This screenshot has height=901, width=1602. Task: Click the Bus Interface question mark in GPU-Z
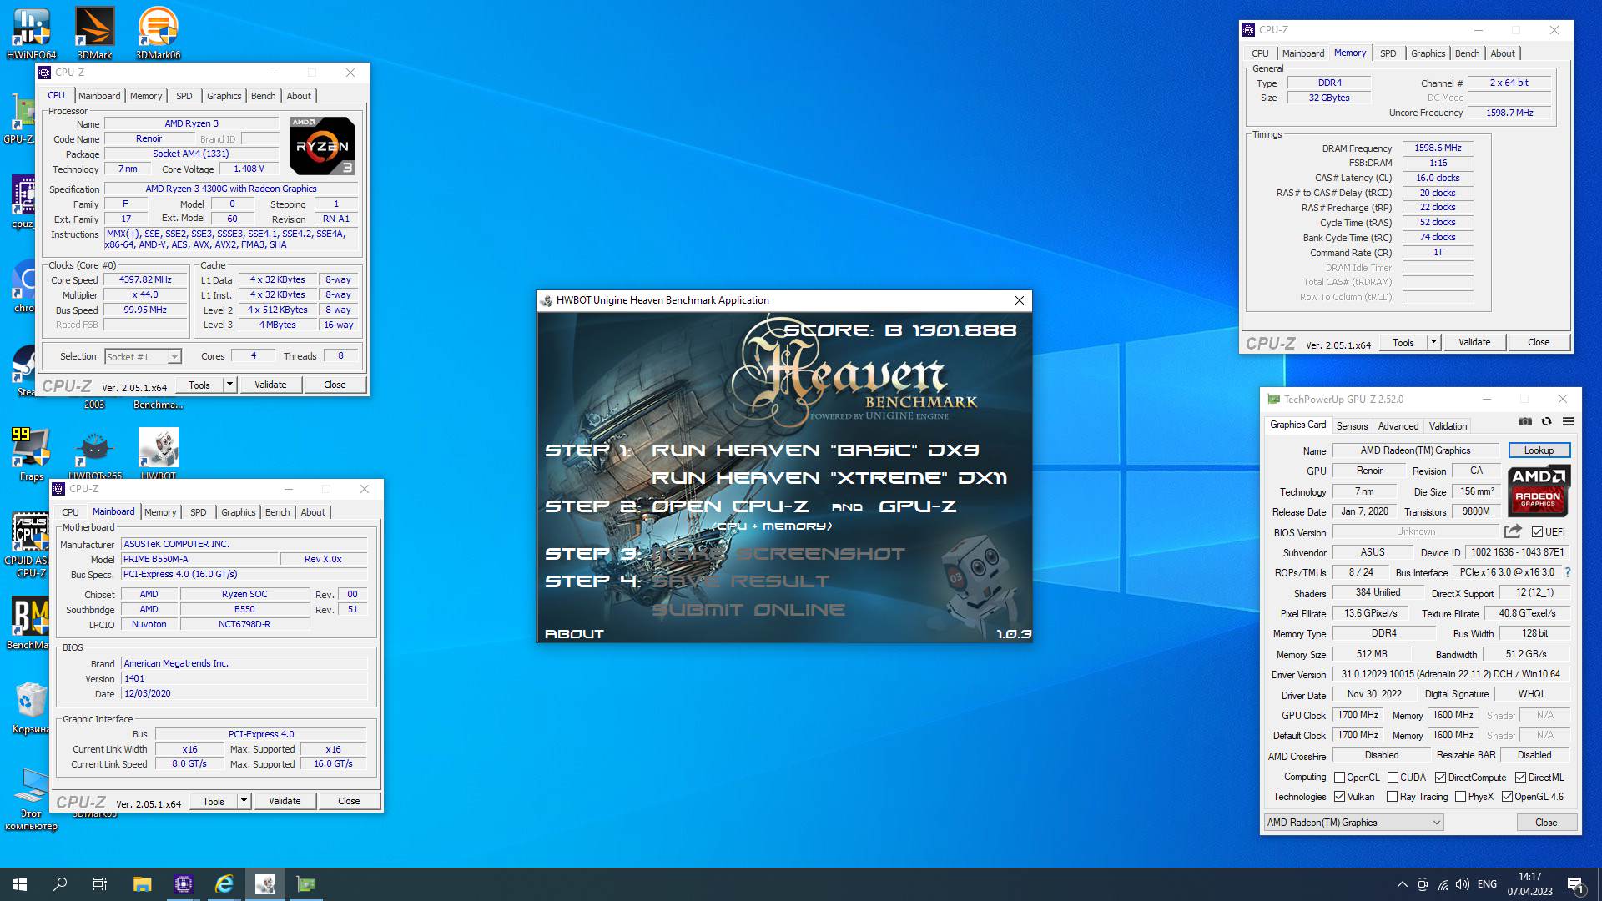click(x=1568, y=572)
